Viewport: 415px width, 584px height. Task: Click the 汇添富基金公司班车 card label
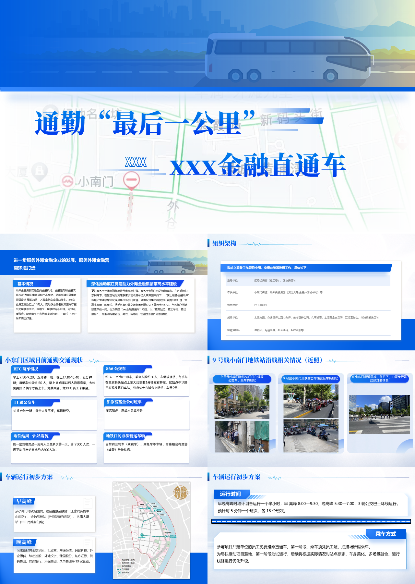pos(124,402)
